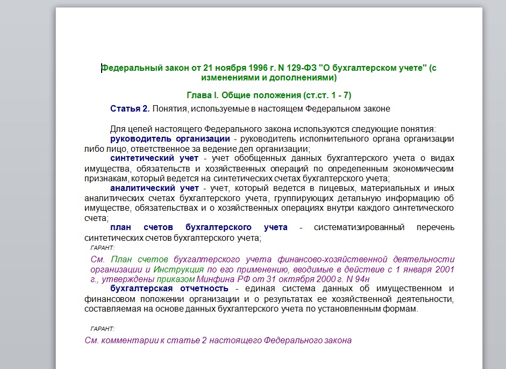Click line 'либо лицо, ответственное за ведение дел организации;'
This screenshot has width=506, height=369.
pos(197,149)
